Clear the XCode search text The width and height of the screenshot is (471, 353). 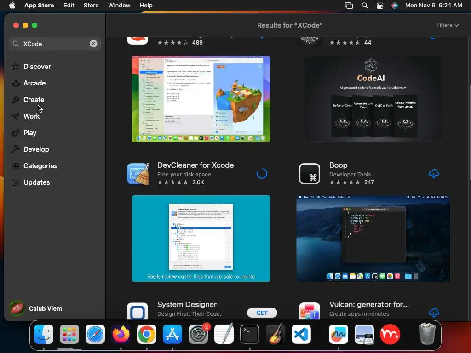tap(93, 44)
